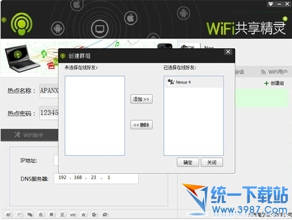Click the 关闭 button in the dialog
The height and width of the screenshot is (220, 292).
[x=212, y=162]
